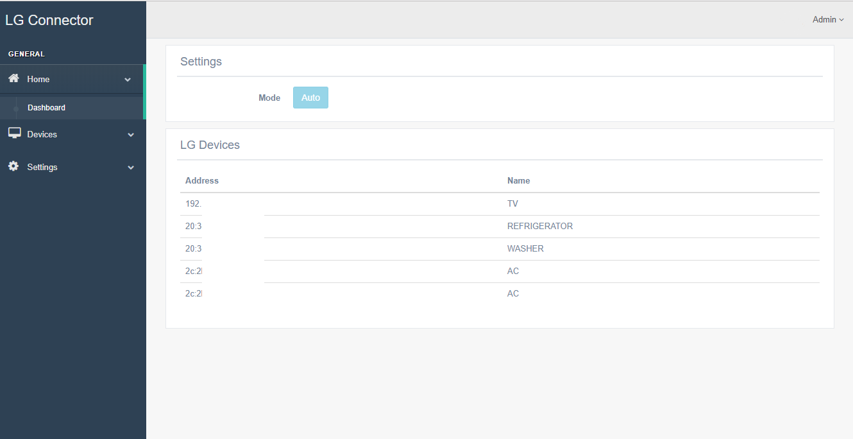Collapse the Home menu chevron

pos(128,80)
